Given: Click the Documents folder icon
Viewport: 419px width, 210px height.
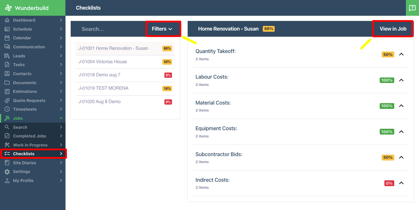Looking at the screenshot, I should coord(7,83).
